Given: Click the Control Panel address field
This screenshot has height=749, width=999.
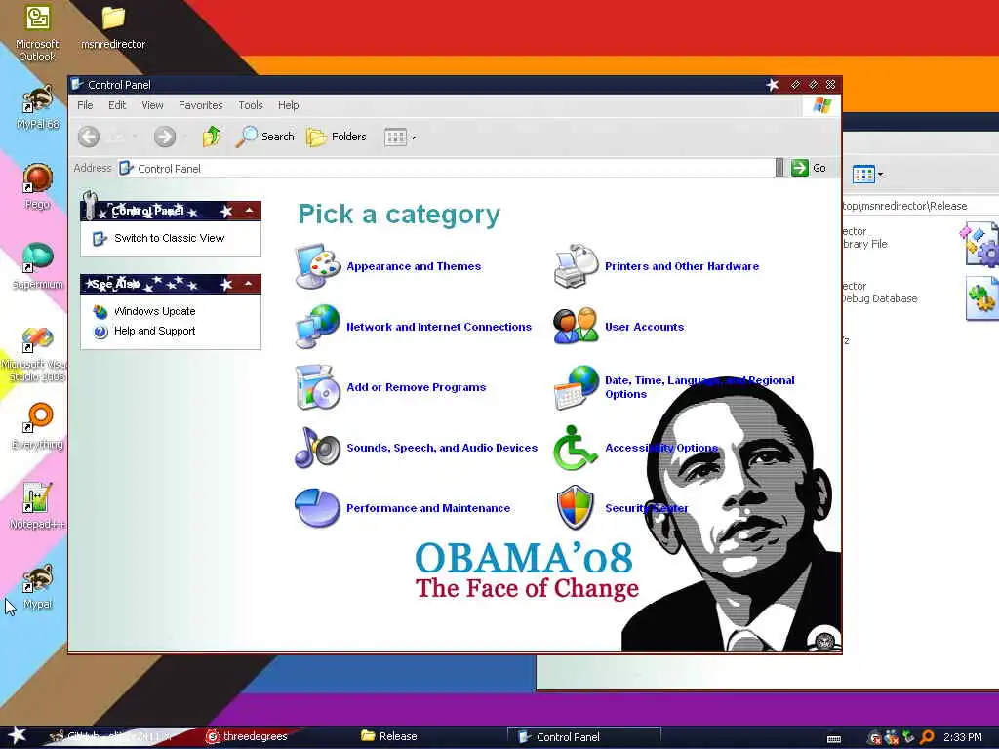Looking at the screenshot, I should tap(446, 168).
